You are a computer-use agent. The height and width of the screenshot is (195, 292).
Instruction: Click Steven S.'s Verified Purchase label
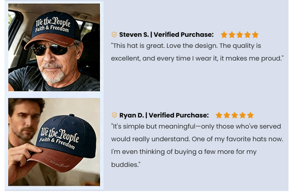184,35
